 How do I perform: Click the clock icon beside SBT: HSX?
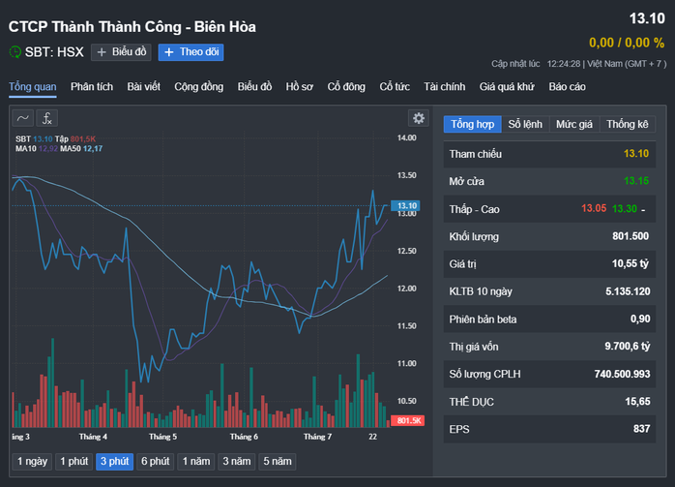coord(15,52)
